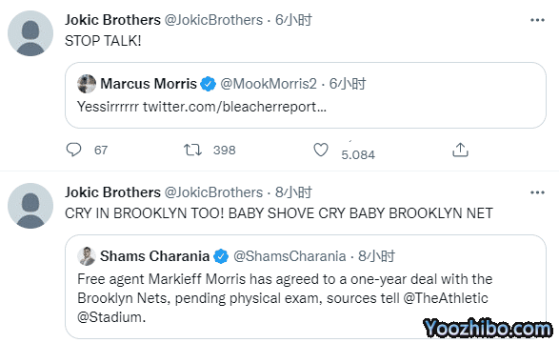This screenshot has height=343, width=559.
Task: Open @ShamsCharania handle in quoted tweet
Action: coord(289,256)
